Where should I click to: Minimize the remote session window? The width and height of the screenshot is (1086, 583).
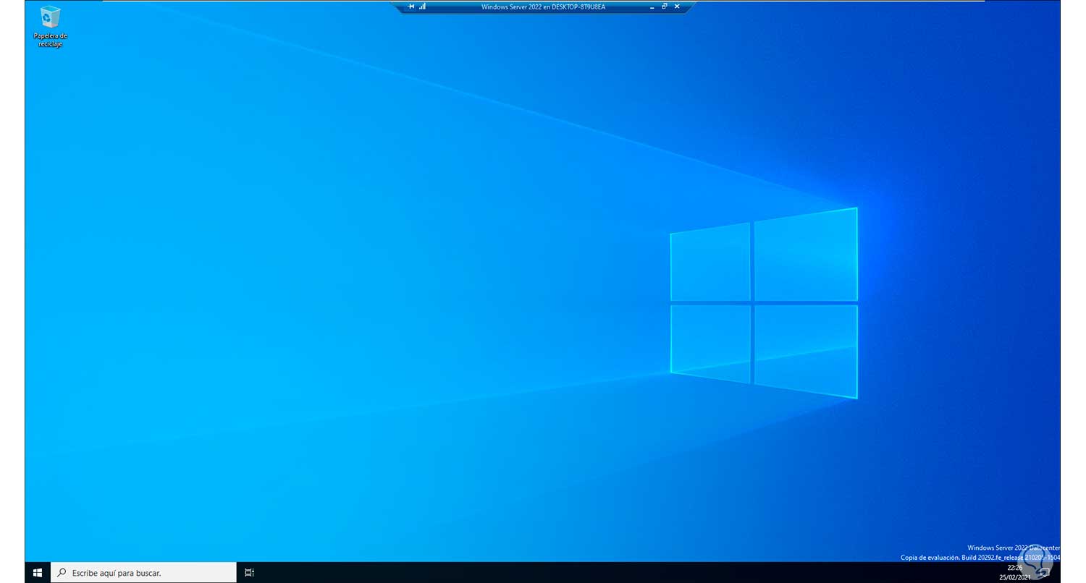tap(652, 7)
